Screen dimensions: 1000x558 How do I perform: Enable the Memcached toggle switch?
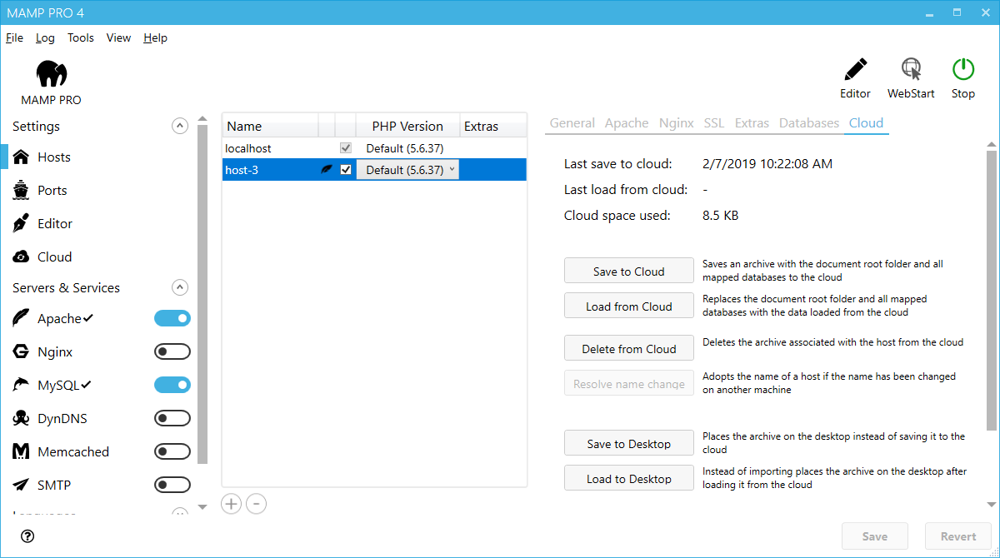[x=172, y=451]
